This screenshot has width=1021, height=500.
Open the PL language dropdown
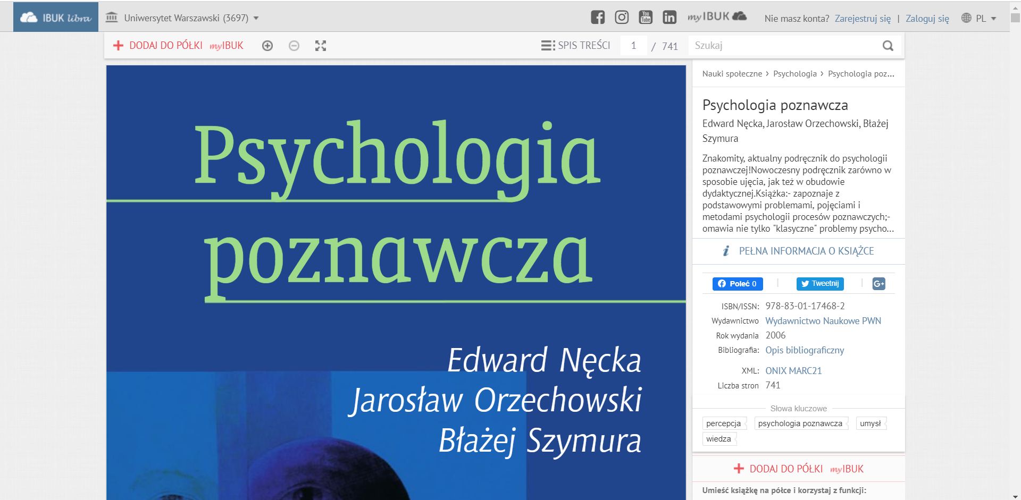[x=986, y=19]
